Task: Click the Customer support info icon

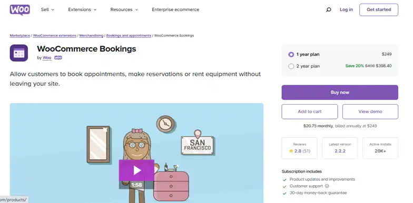Action: pyautogui.click(x=327, y=186)
